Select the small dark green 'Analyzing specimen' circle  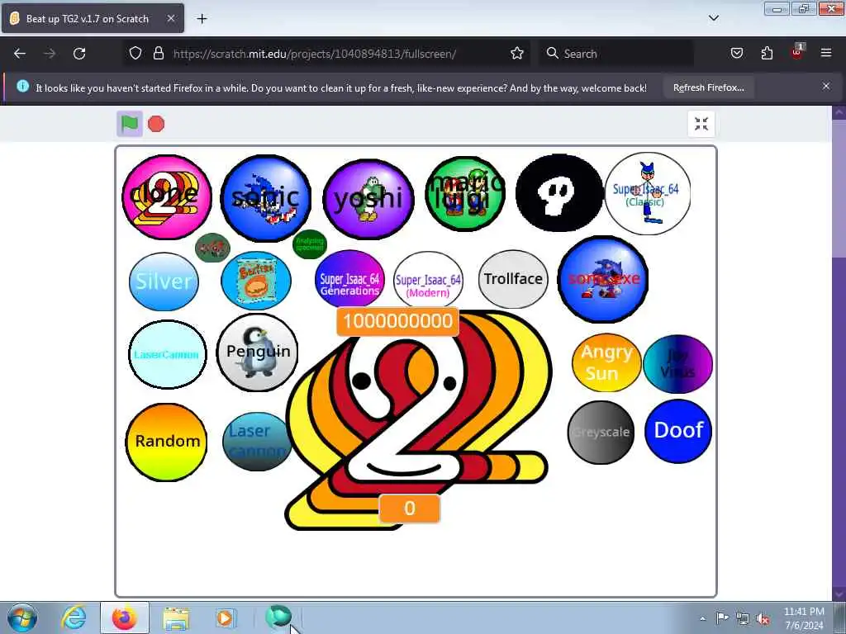point(310,244)
